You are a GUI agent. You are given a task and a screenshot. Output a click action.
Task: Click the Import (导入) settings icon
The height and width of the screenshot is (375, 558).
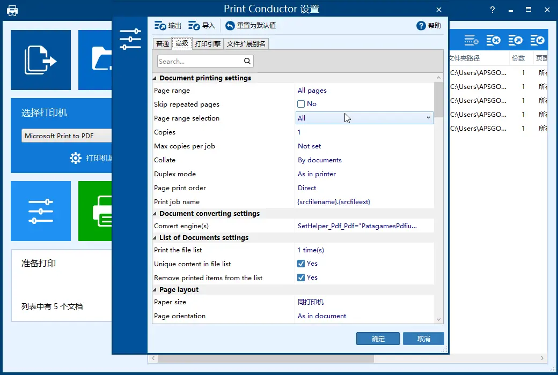coord(194,26)
